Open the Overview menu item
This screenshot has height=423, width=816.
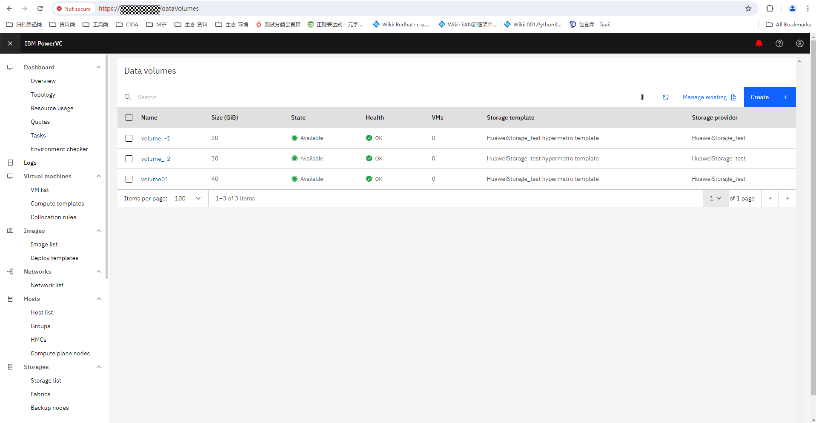coord(43,81)
